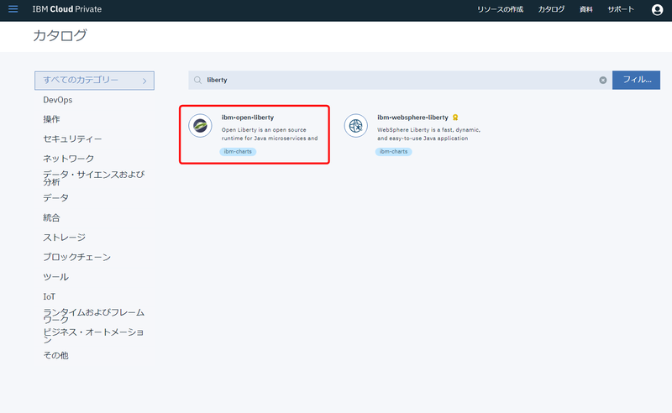This screenshot has width=672, height=413.
Task: Open リソースの作成 in the header
Action: click(500, 9)
